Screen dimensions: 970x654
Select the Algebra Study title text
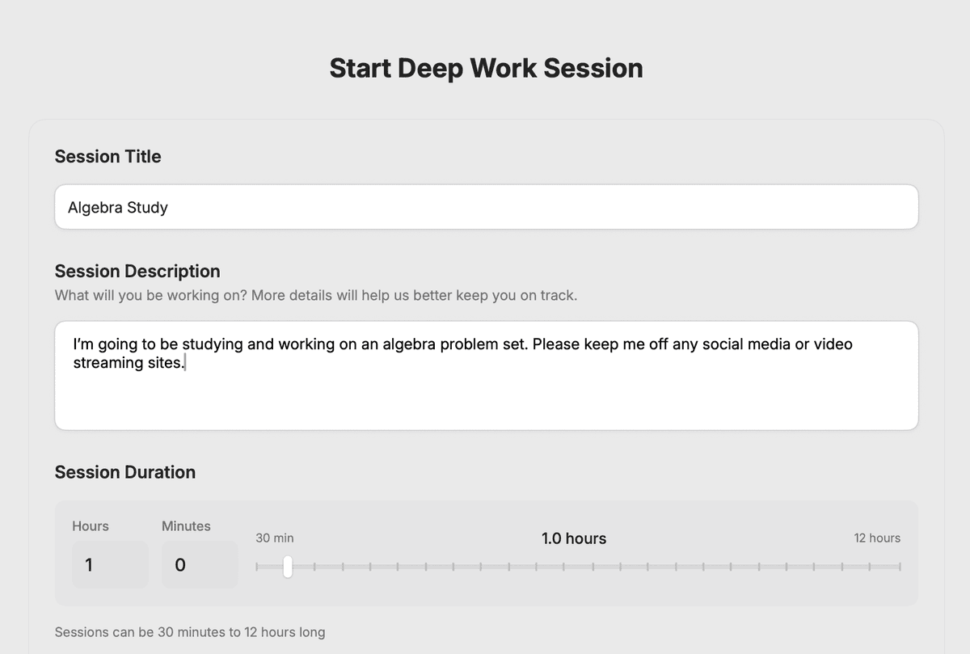[x=118, y=207]
